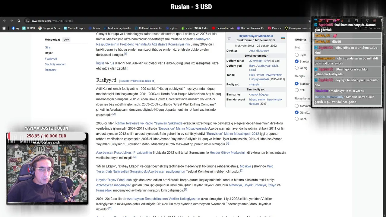Screen dimensions: 386x217
Task: Jump to Seçilmiş əsərləri in contents
Action: tap(55, 64)
